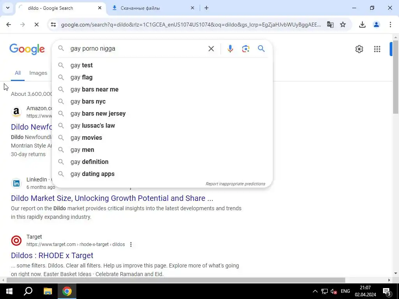The height and width of the screenshot is (299, 399).
Task: Choose suggestion "gay dating apps"
Action: (162, 174)
